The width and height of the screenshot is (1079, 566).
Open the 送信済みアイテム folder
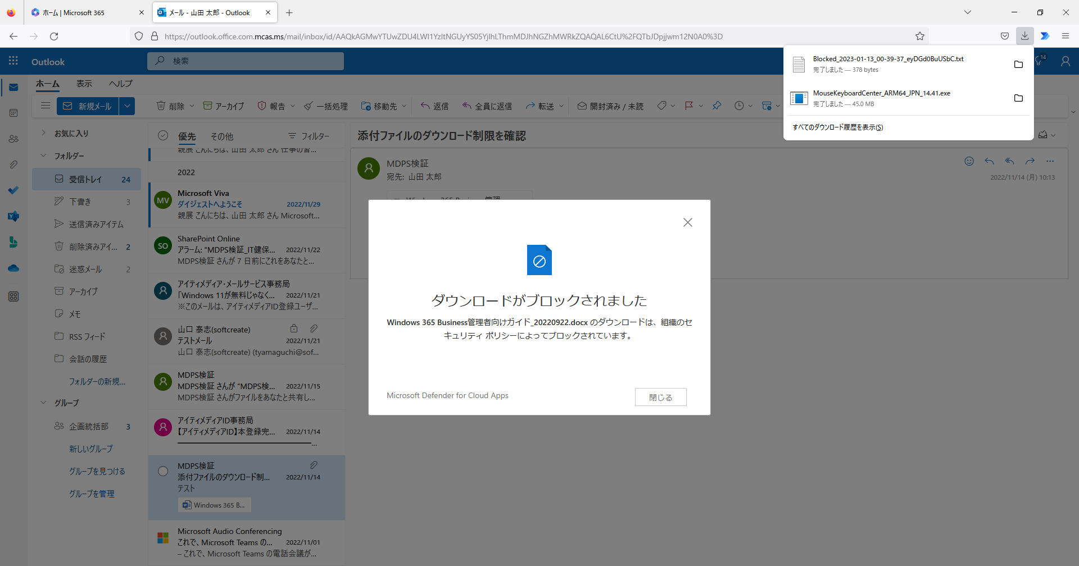tap(87, 224)
